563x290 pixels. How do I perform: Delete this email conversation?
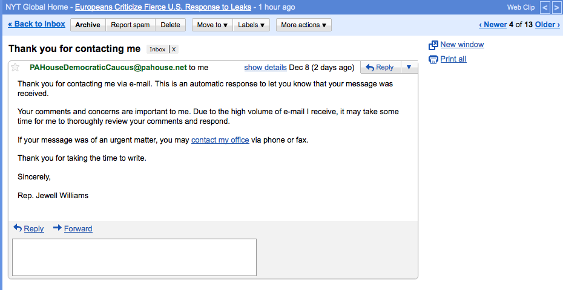(171, 25)
